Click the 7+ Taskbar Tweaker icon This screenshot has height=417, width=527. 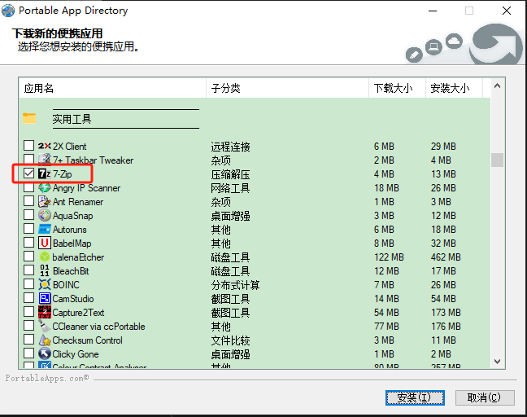[45, 160]
